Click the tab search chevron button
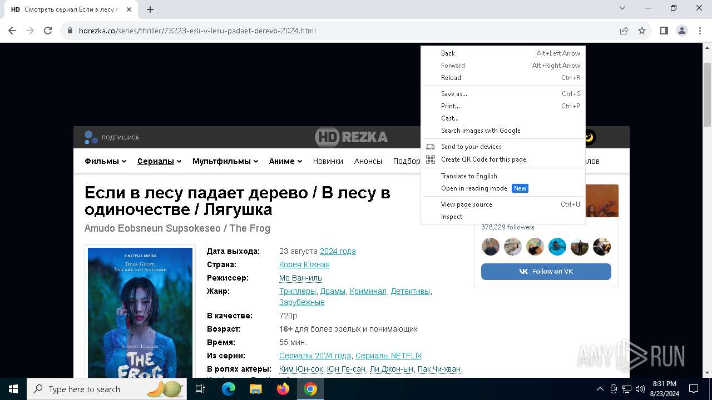The width and height of the screenshot is (712, 400). [x=622, y=8]
